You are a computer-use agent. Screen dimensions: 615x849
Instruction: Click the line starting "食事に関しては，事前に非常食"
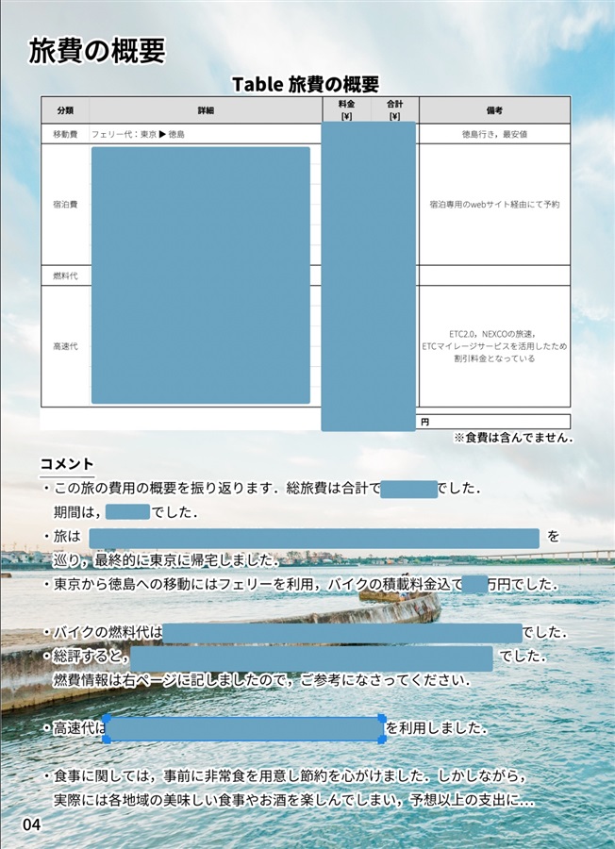point(285,776)
